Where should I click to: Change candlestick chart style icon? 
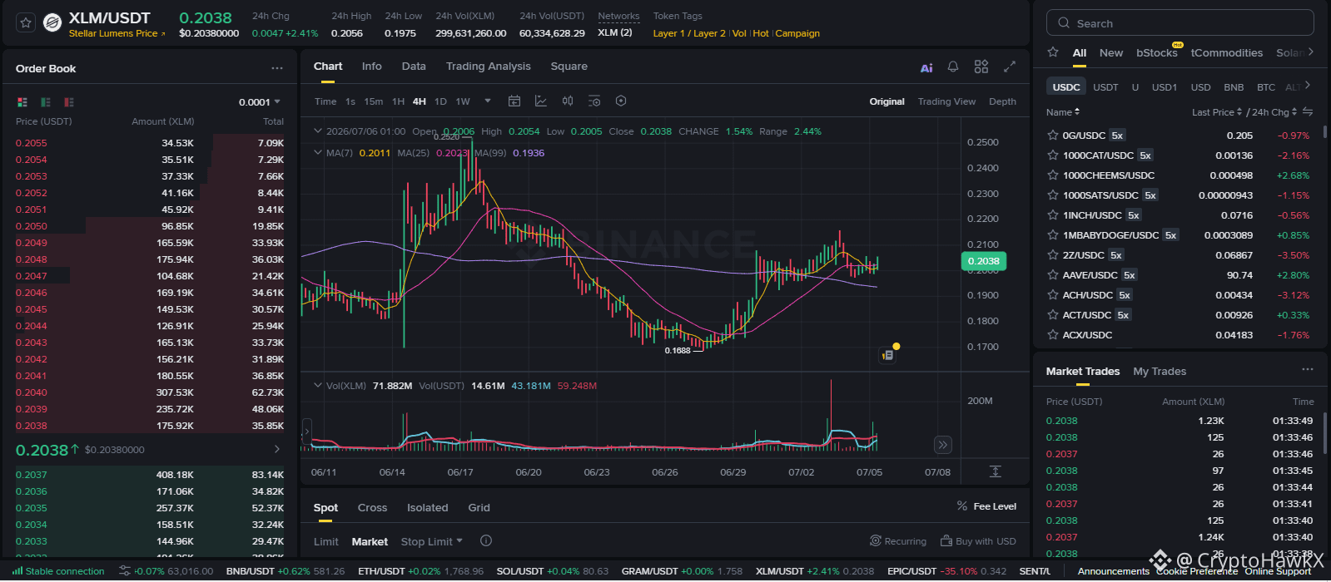pos(568,101)
